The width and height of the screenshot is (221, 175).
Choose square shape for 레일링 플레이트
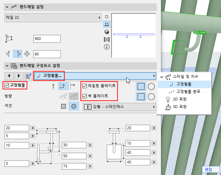click(x=141, y=86)
